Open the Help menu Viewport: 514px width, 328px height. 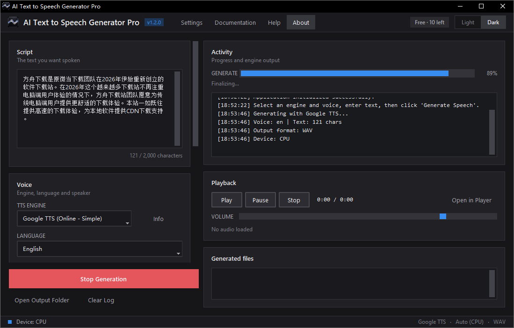(274, 22)
